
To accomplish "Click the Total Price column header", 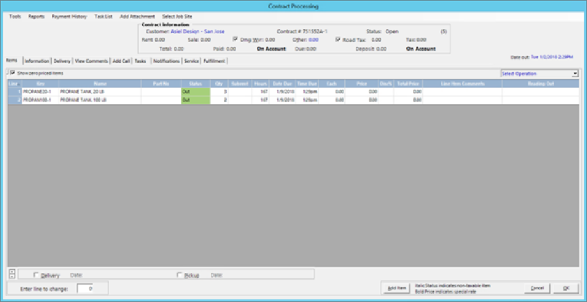I will (x=408, y=84).
